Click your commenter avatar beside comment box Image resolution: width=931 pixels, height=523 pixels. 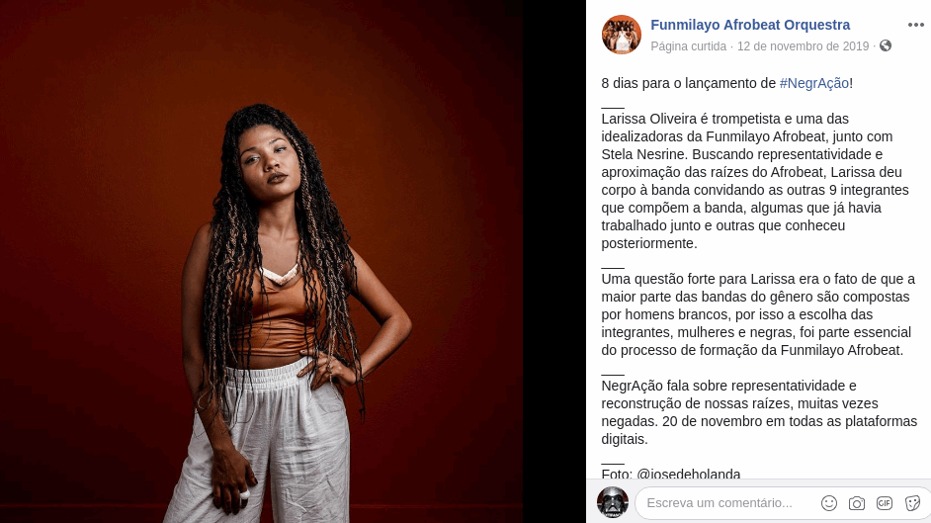[x=612, y=502]
